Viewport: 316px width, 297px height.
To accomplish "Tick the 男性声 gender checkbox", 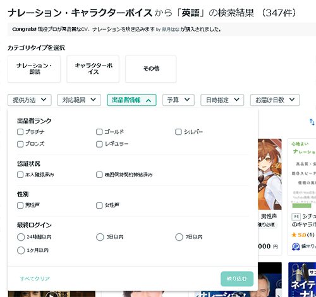I will [x=20, y=206].
